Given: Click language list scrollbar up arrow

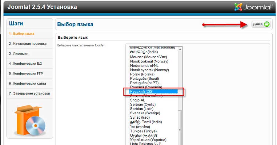Looking at the screenshot, I should [x=180, y=49].
